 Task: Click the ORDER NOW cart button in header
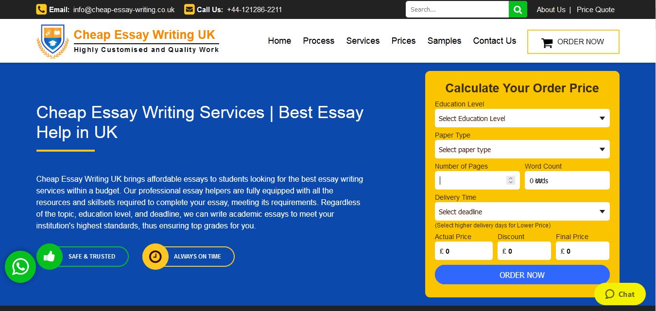coord(573,42)
